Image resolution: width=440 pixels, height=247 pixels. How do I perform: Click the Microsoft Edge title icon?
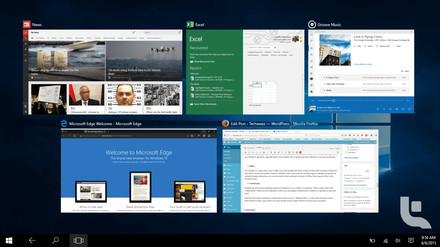click(x=64, y=123)
